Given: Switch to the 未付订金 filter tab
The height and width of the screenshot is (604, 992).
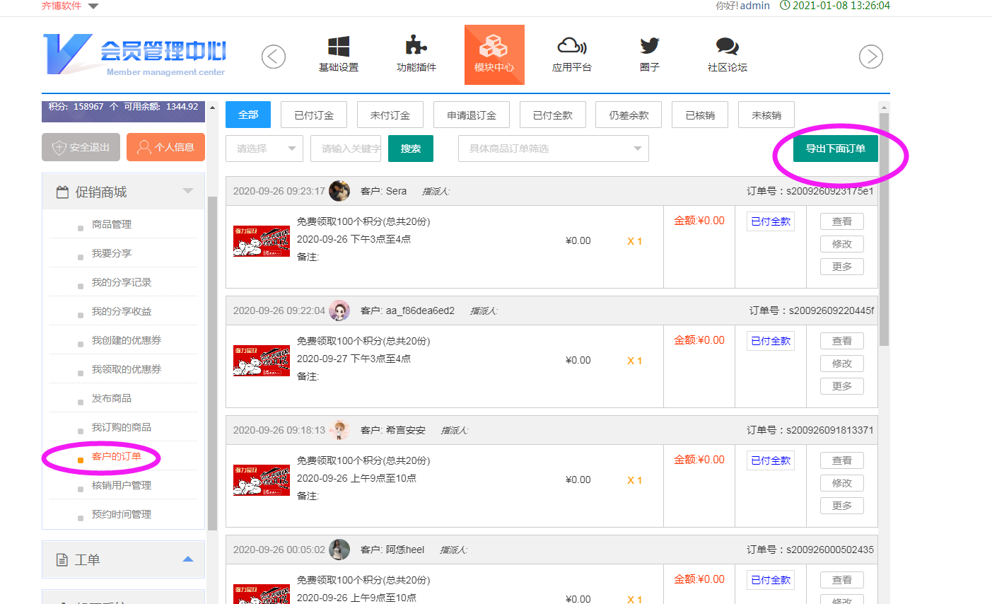Looking at the screenshot, I should click(x=390, y=115).
